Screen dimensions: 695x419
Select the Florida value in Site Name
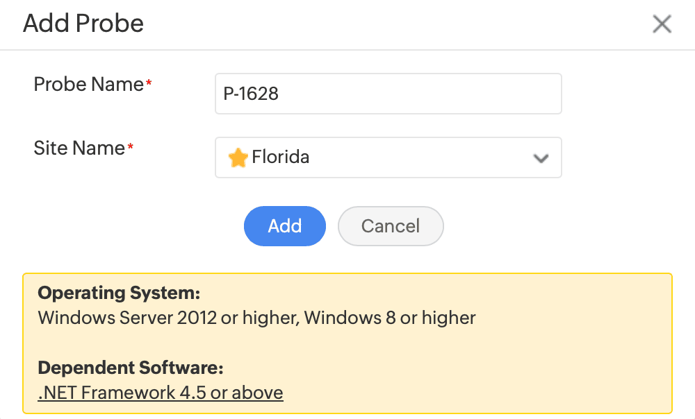pyautogui.click(x=281, y=157)
